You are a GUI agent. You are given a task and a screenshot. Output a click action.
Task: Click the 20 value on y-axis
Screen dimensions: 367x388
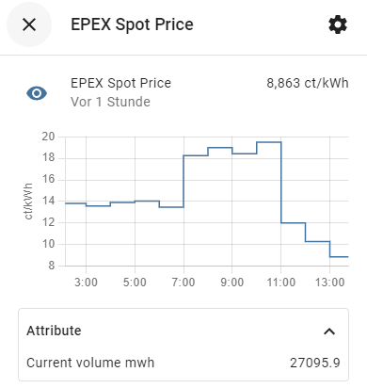(x=48, y=137)
